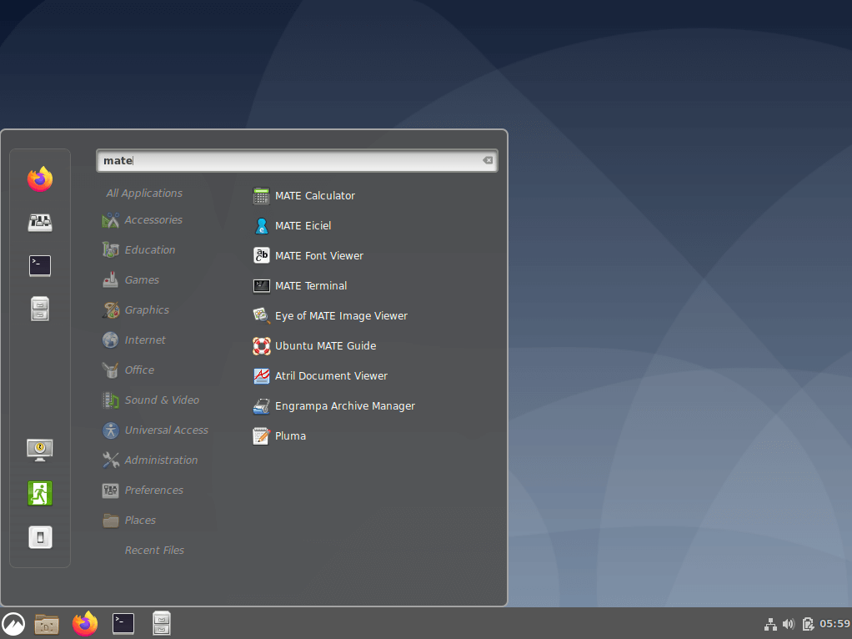Open Eye of MATE Image Viewer
The image size is (852, 639).
coord(341,316)
